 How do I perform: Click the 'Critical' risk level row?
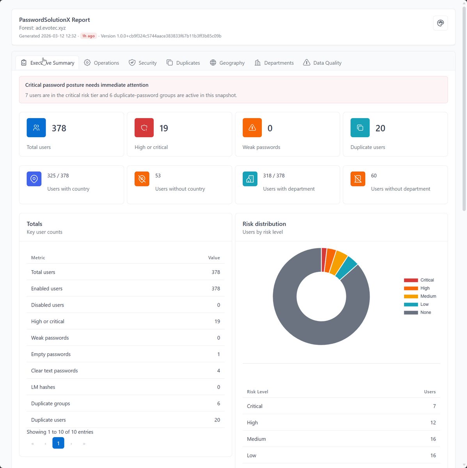point(341,406)
